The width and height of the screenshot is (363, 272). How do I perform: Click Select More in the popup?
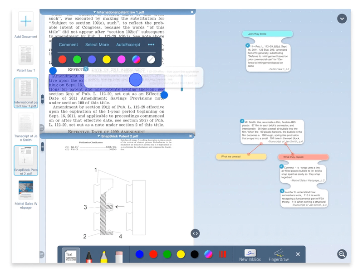pos(97,44)
